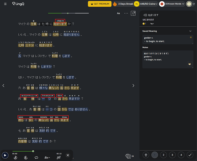197x161 pixels.
Task: Click the word ありません
Action: click(81, 109)
